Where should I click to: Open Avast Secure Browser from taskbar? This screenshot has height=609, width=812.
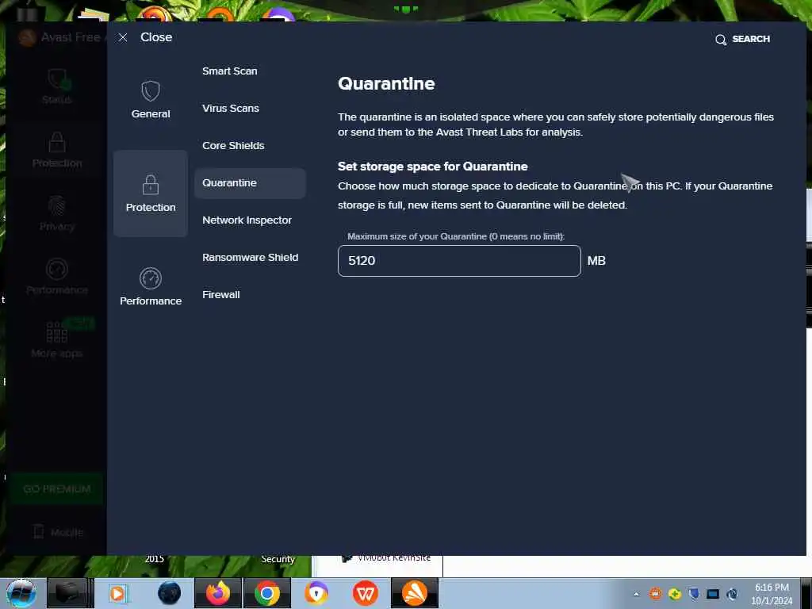click(316, 593)
